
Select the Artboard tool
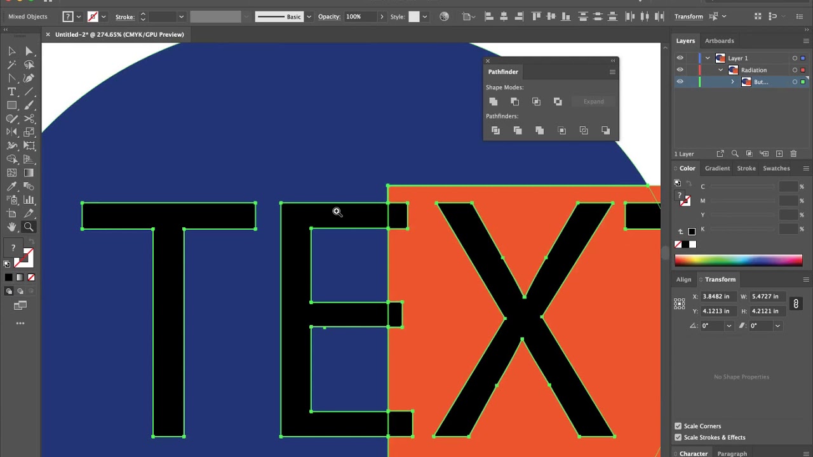click(x=12, y=214)
